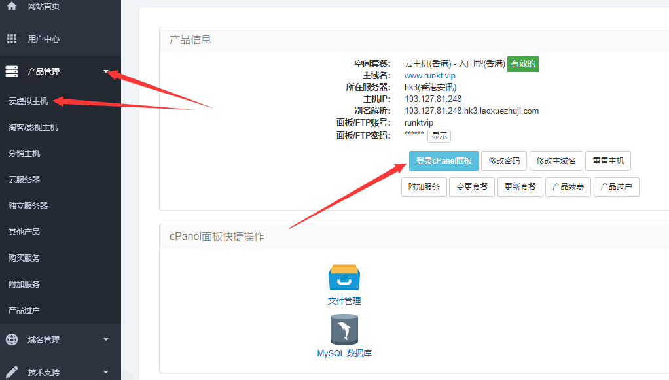Click the 修改密码 button
669x380 pixels.
(504, 161)
